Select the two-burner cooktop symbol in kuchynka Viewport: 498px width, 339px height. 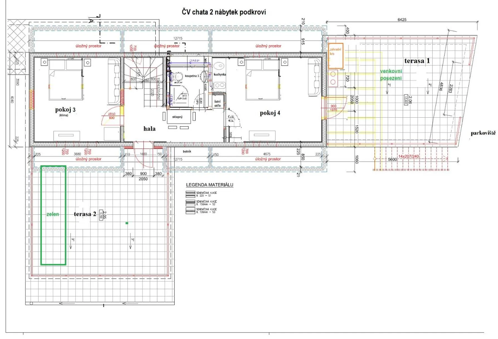[220, 86]
